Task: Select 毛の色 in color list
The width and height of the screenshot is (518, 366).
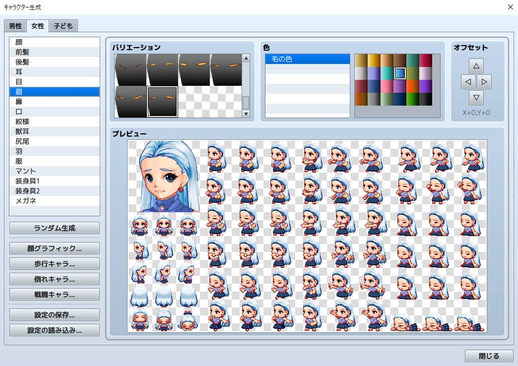Action: pyautogui.click(x=308, y=59)
